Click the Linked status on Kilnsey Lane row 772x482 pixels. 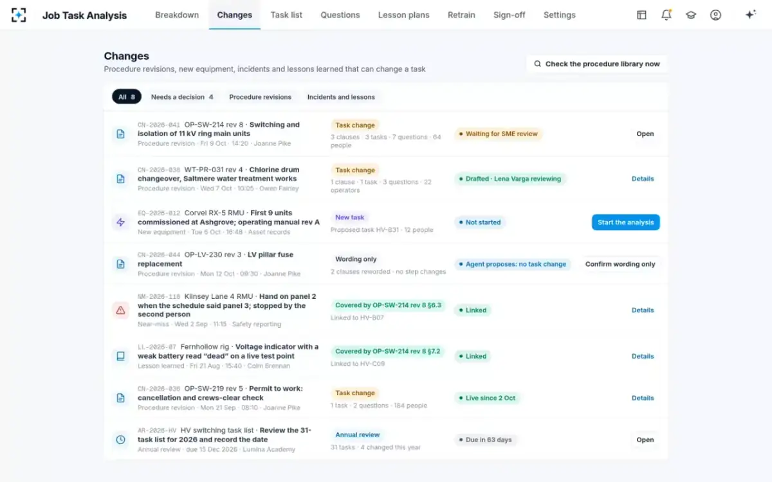pyautogui.click(x=473, y=310)
